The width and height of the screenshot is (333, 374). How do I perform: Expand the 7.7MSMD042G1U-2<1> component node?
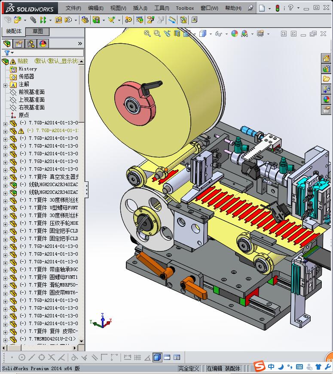coord(5,340)
